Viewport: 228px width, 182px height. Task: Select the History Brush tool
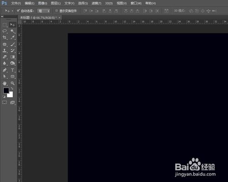click(x=13, y=51)
